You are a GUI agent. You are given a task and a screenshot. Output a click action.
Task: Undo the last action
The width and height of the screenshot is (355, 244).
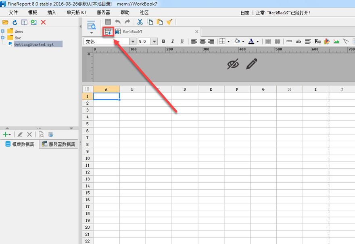118,22
